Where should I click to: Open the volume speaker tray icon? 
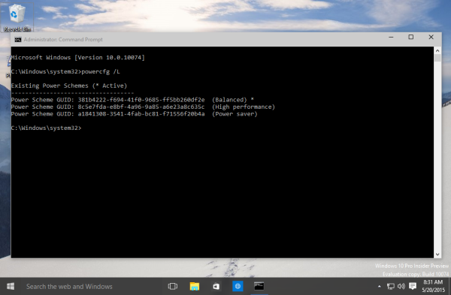click(401, 286)
